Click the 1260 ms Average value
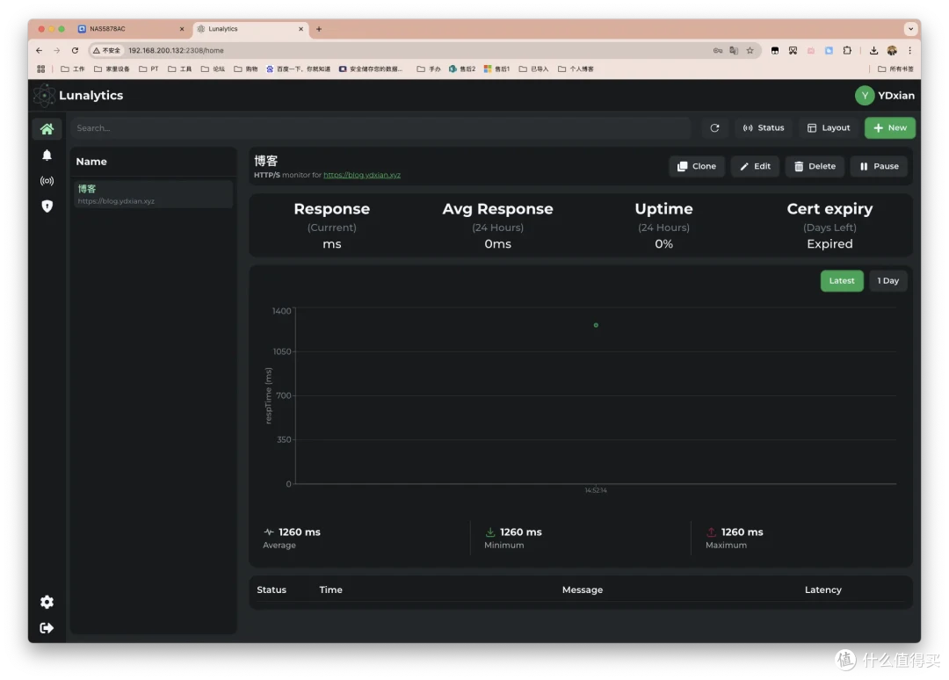 [x=299, y=532]
